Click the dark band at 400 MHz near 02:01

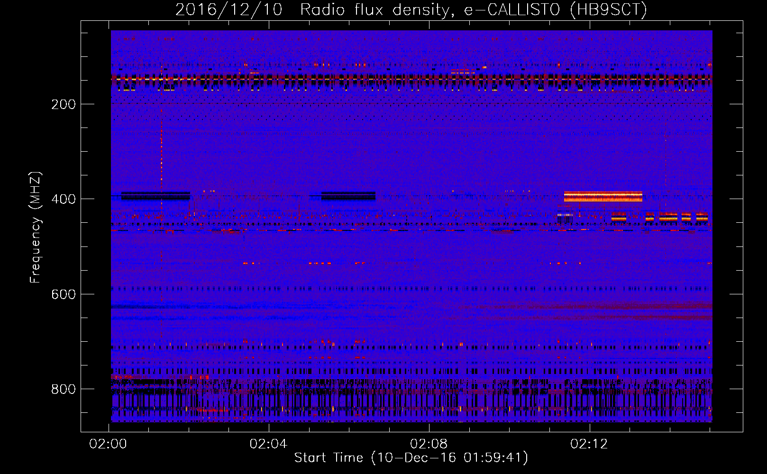155,196
